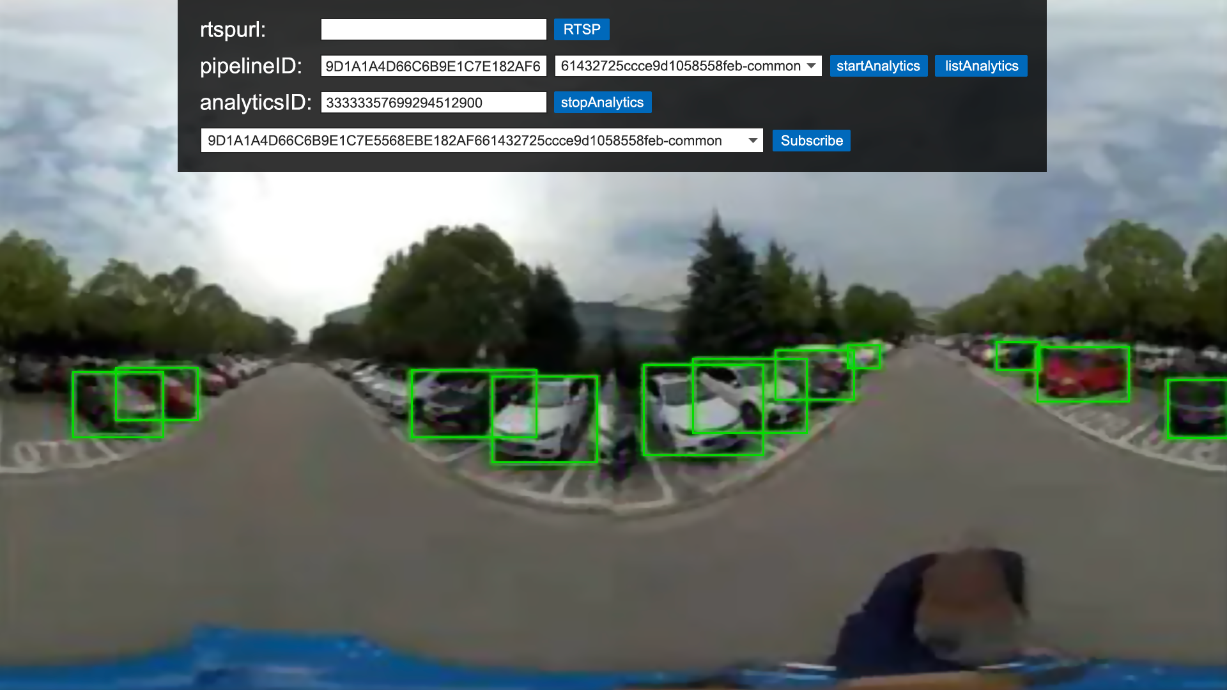Click the RTSP connect button
The height and width of the screenshot is (690, 1227).
click(x=582, y=29)
